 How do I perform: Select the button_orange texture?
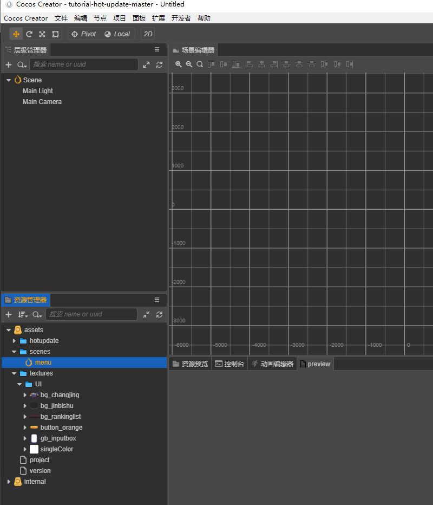coord(62,428)
